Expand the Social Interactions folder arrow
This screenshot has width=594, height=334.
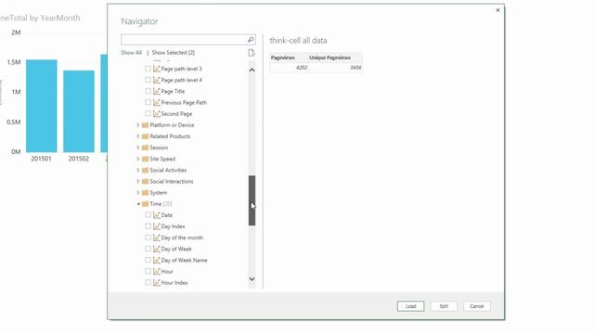click(x=138, y=182)
